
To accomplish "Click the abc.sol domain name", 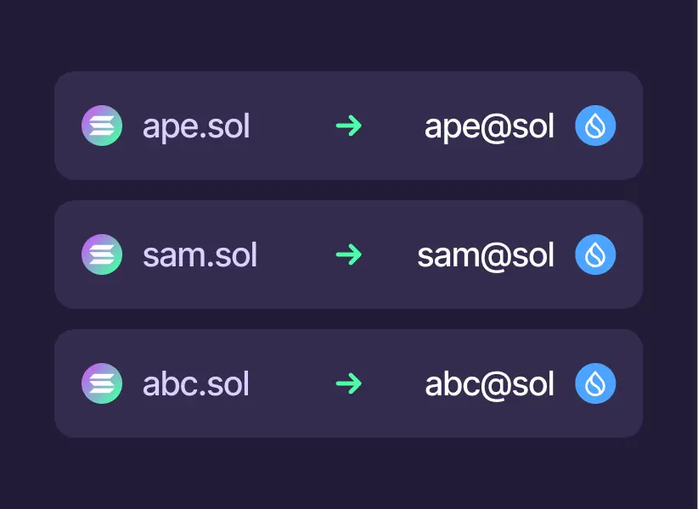I will coord(196,384).
